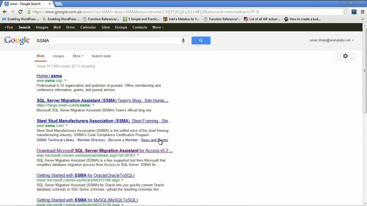Image resolution: width=367 pixels, height=206 pixels.
Task: Select Calendar in the top bar
Action: click(x=88, y=27)
